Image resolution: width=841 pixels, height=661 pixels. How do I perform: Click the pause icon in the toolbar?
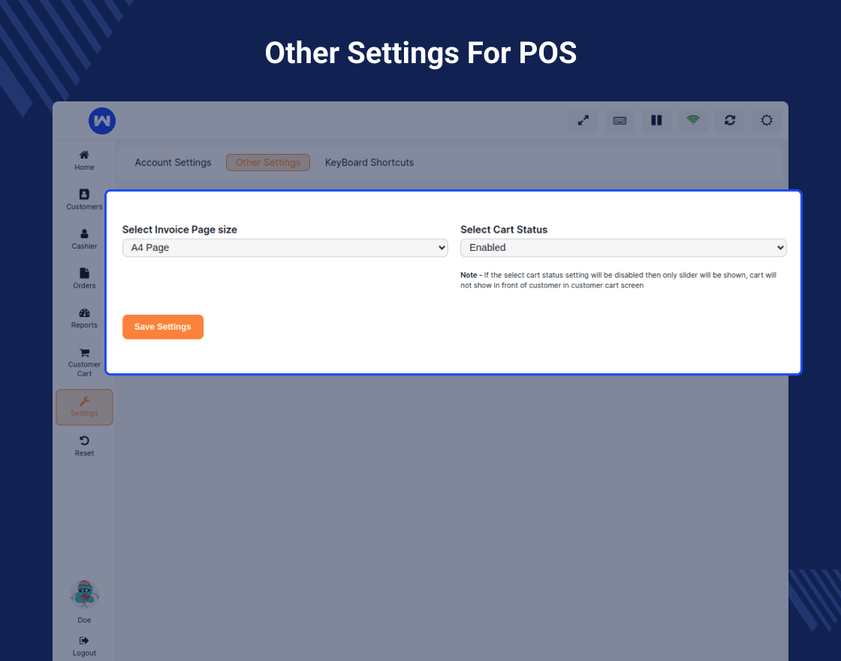[x=656, y=120]
